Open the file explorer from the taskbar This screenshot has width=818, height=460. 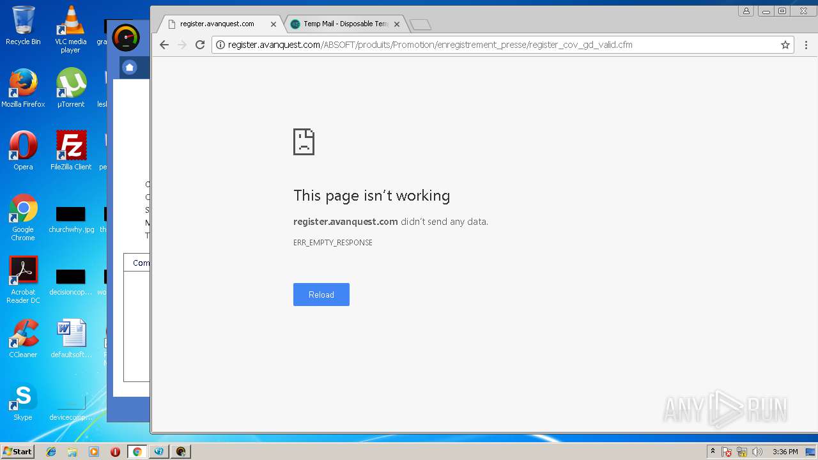tap(72, 452)
